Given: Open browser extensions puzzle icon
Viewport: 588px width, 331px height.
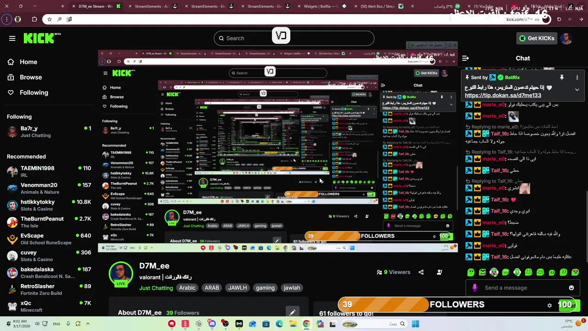Looking at the screenshot, I should click(x=34, y=19).
